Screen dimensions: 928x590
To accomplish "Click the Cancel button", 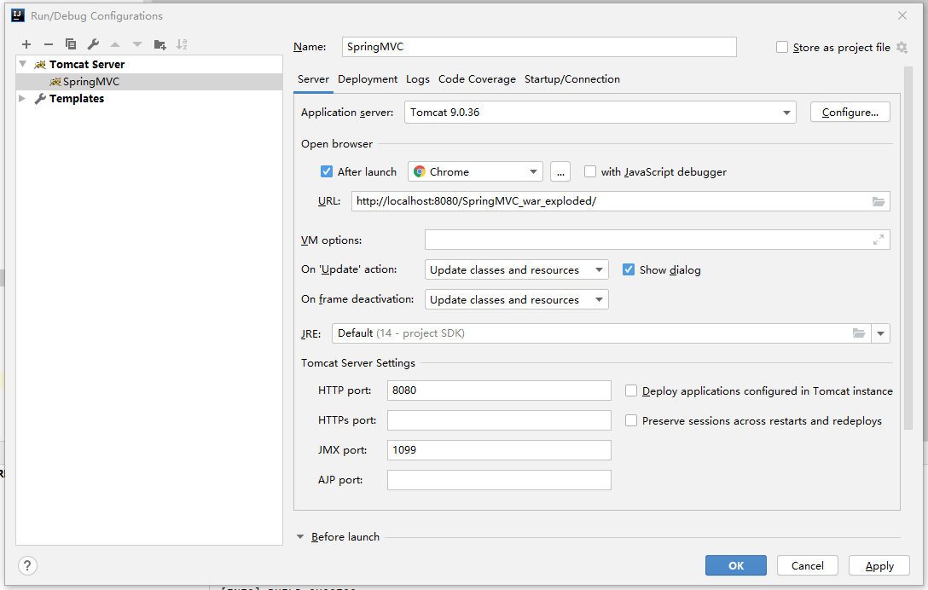I will [807, 566].
